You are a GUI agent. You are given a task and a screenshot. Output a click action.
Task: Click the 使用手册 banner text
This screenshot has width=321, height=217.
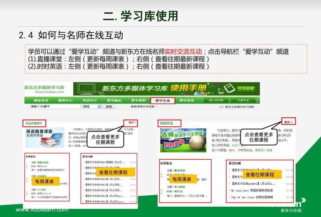click(188, 88)
